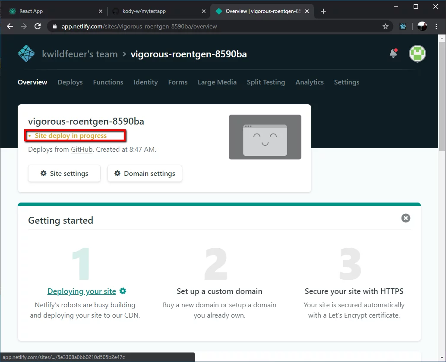Click the Secure your site with HTTPS step

point(354,291)
